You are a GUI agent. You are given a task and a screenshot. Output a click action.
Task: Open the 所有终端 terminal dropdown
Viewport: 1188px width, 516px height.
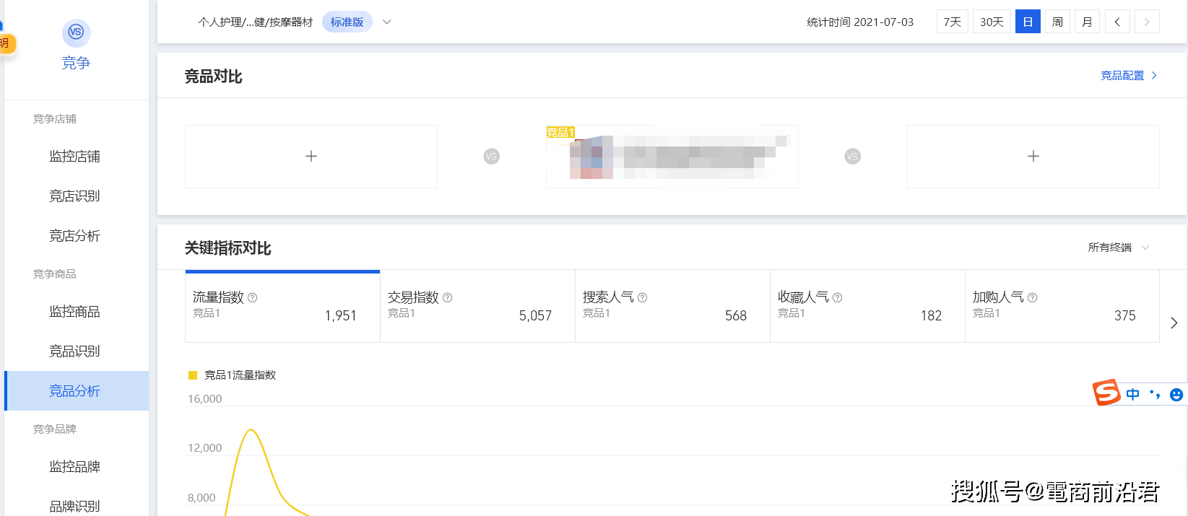[x=1118, y=248]
